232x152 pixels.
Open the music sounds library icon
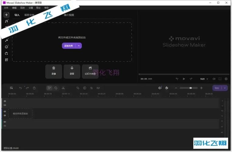(6, 21)
